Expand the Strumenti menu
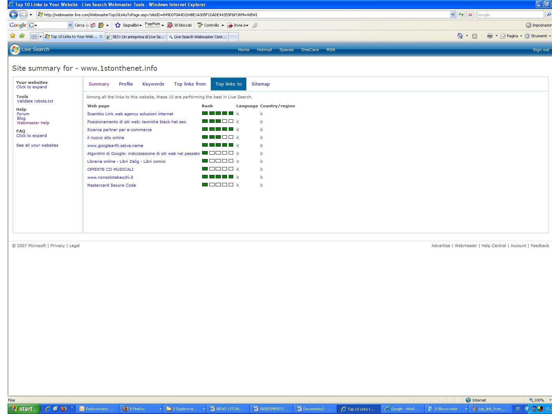This screenshot has width=552, height=414. pyautogui.click(x=538, y=36)
